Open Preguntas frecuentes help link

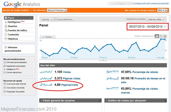point(15,92)
